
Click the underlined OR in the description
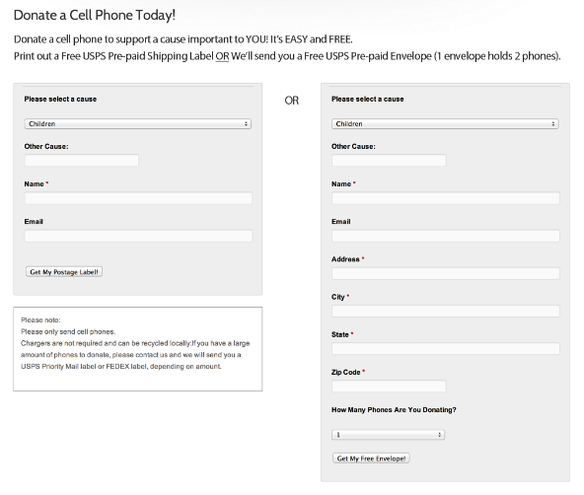(222, 56)
